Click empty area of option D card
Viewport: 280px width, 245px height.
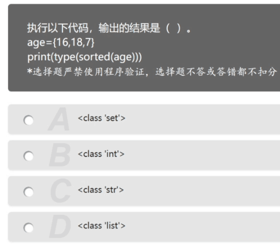click(197, 227)
